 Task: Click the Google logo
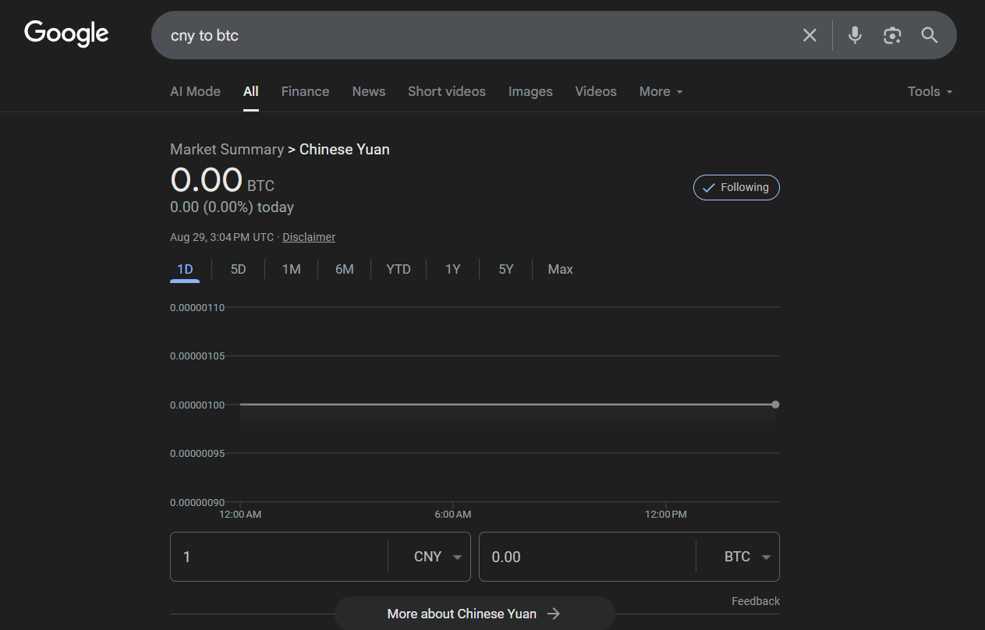[66, 34]
